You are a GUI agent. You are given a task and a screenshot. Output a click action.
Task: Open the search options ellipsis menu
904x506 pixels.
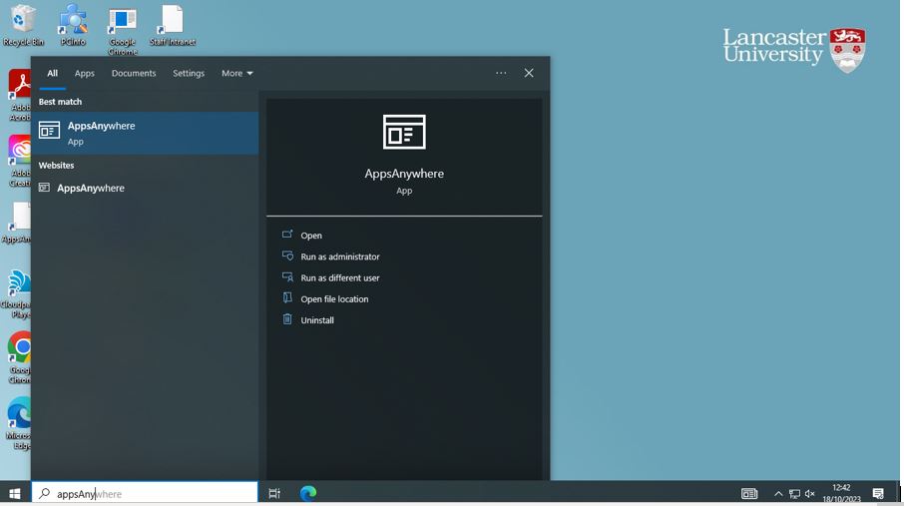tap(501, 73)
